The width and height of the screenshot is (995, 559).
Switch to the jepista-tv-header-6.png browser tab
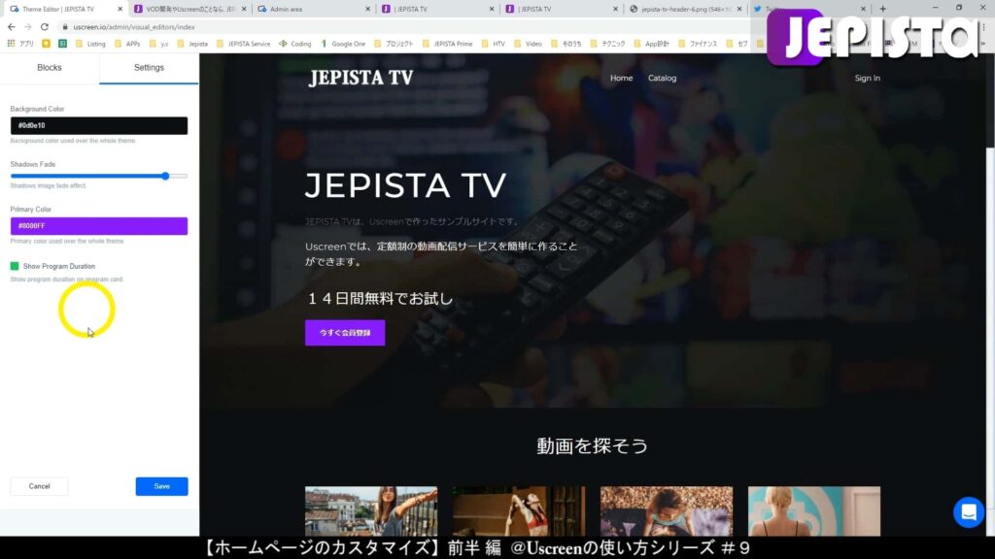685,9
